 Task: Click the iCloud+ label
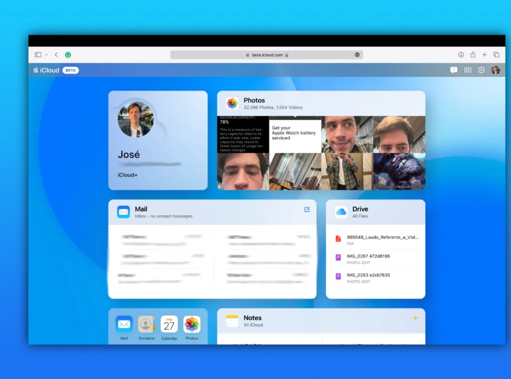point(127,175)
